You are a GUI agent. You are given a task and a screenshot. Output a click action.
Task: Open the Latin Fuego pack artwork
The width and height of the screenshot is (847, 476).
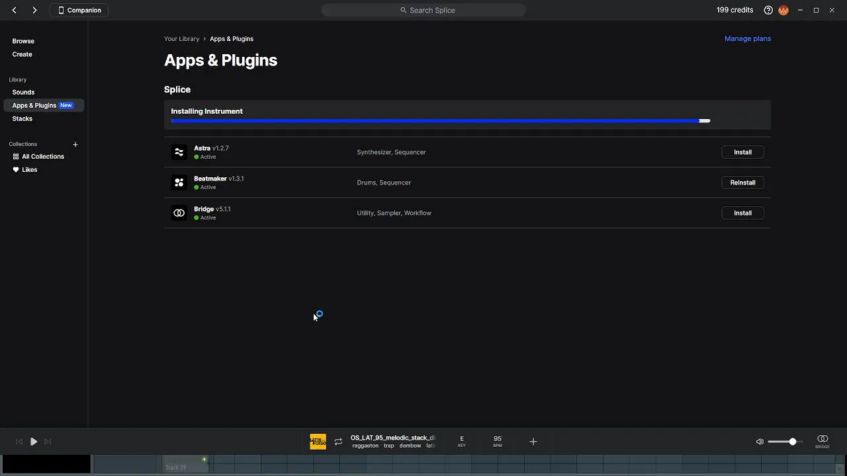point(318,442)
